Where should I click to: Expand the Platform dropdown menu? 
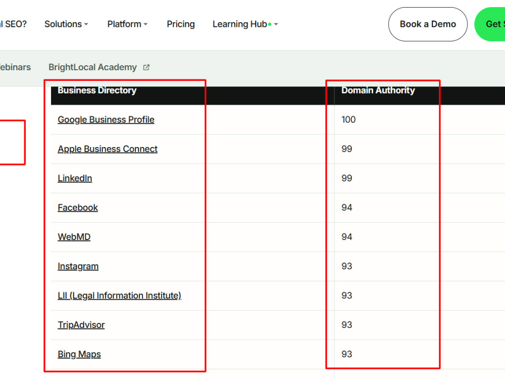[x=127, y=24]
